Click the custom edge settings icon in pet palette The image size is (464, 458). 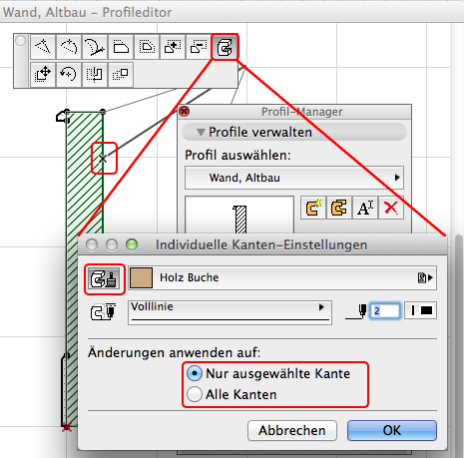pos(225,47)
